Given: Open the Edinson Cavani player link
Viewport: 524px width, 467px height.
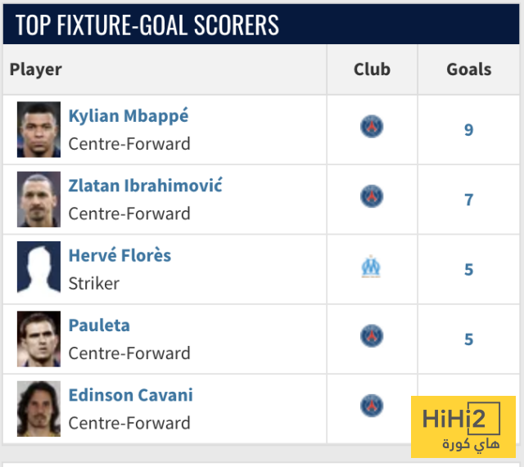Looking at the screenshot, I should [131, 395].
